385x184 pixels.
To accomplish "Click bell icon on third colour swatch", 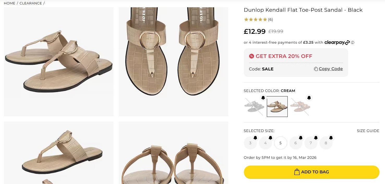I will click(309, 98).
